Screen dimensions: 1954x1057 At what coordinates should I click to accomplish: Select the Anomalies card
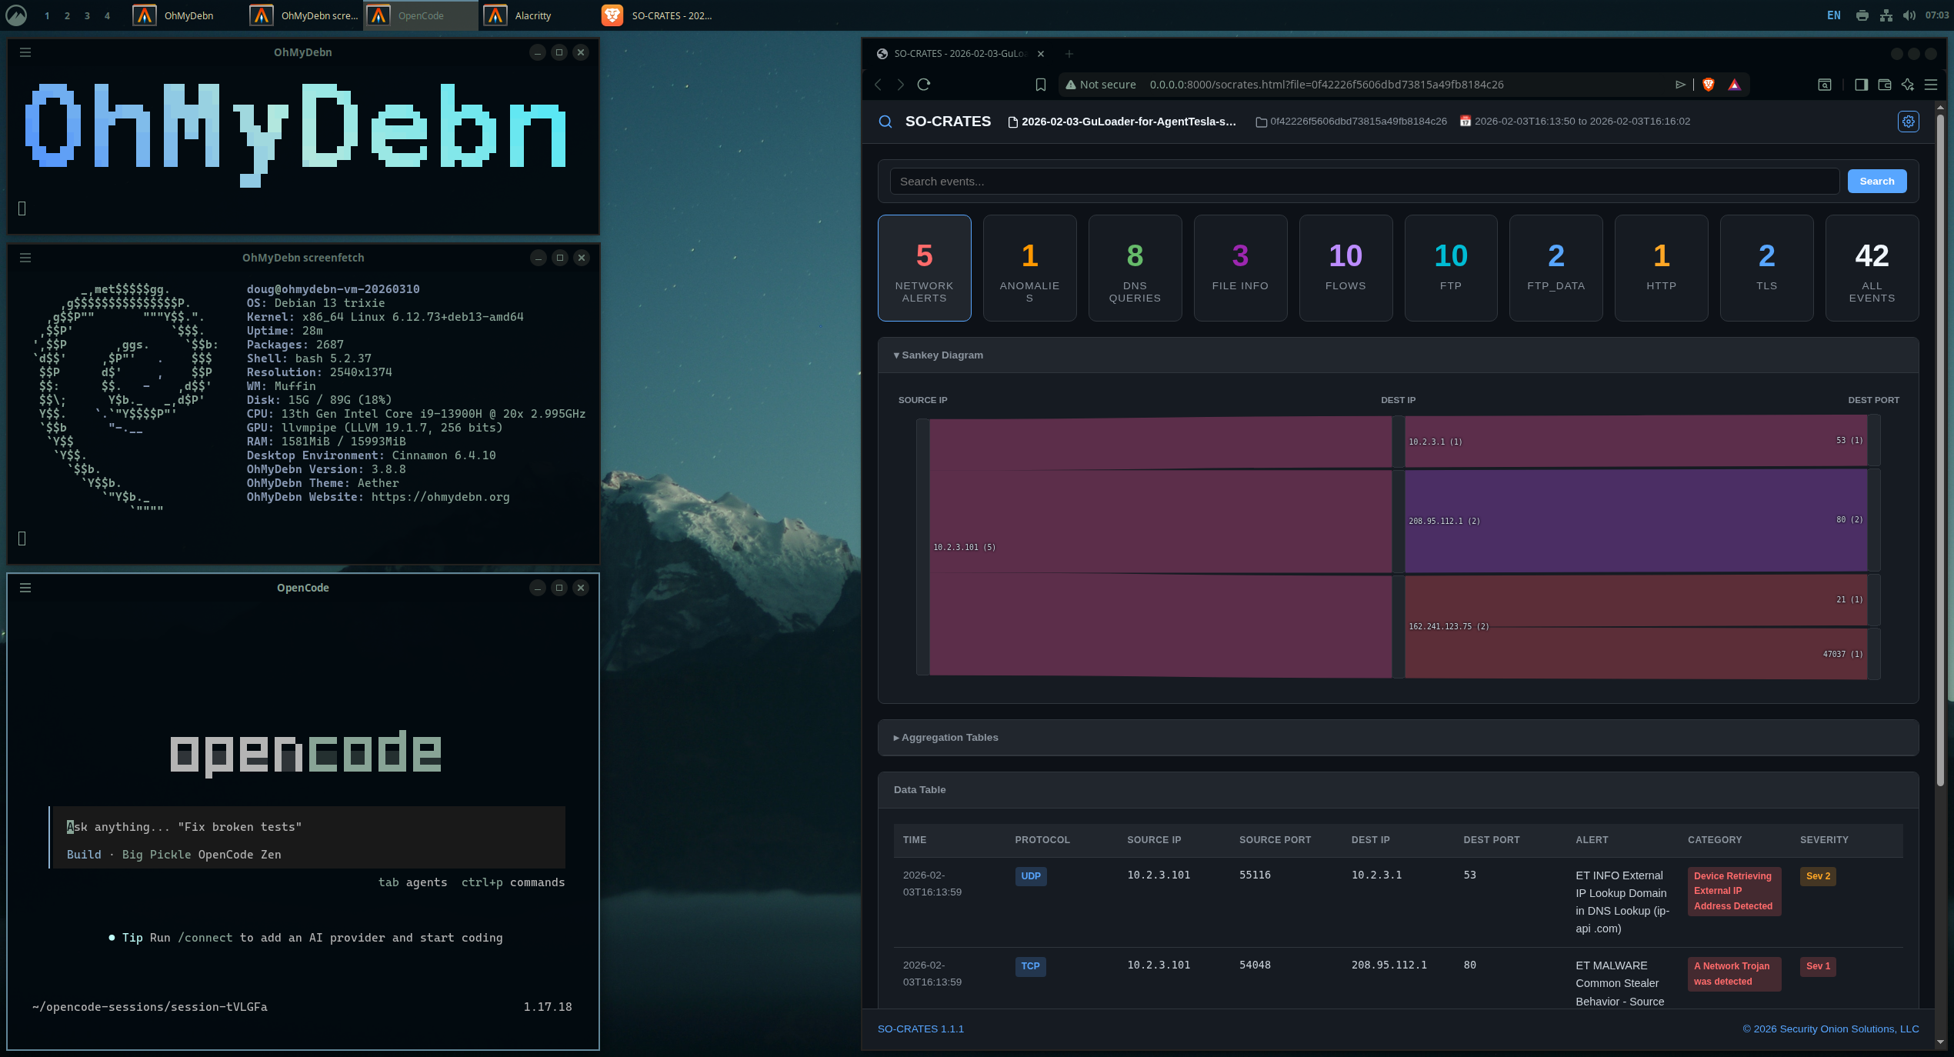tap(1029, 268)
